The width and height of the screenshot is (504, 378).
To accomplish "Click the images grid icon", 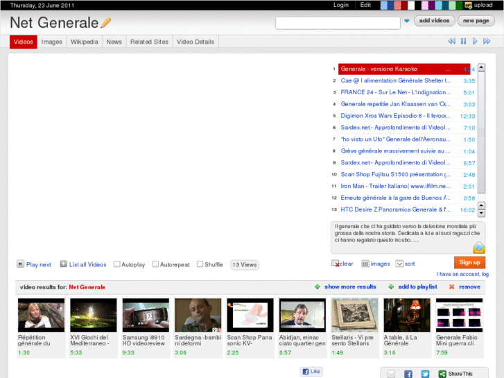I will click(x=365, y=264).
